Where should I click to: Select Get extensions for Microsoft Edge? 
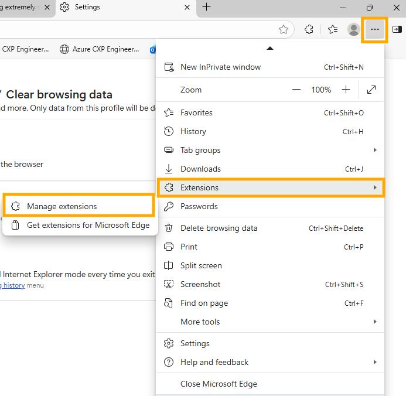tap(80, 225)
